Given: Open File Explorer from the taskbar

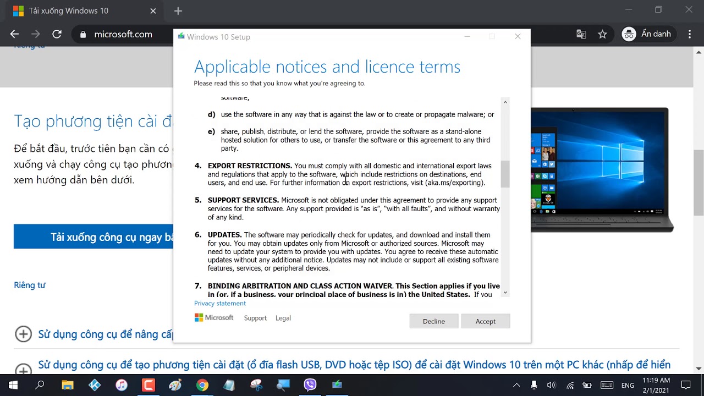Looking at the screenshot, I should tap(67, 385).
